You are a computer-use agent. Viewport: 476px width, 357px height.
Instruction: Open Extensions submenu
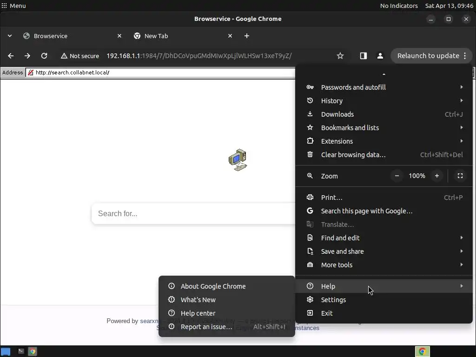click(384, 141)
